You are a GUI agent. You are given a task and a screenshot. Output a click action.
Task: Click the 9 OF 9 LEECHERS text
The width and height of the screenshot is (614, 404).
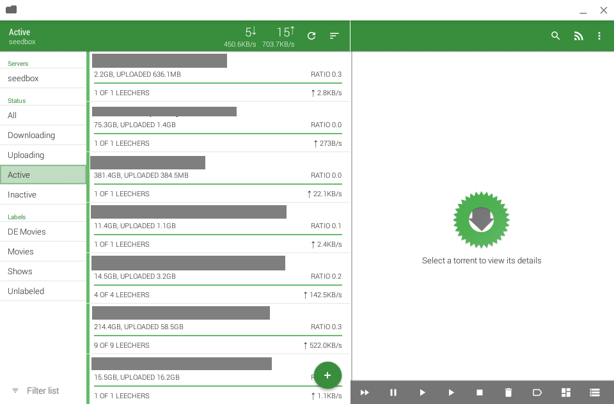click(122, 345)
